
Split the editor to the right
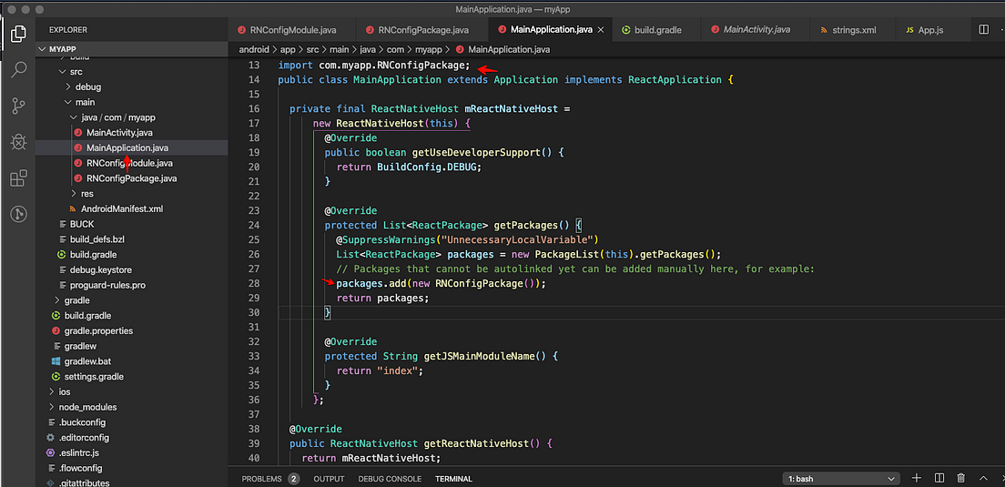point(983,30)
